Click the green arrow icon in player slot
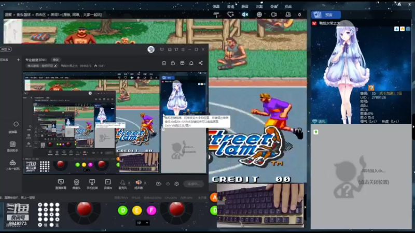Viewport: 415px width, 233px height. click(x=316, y=132)
